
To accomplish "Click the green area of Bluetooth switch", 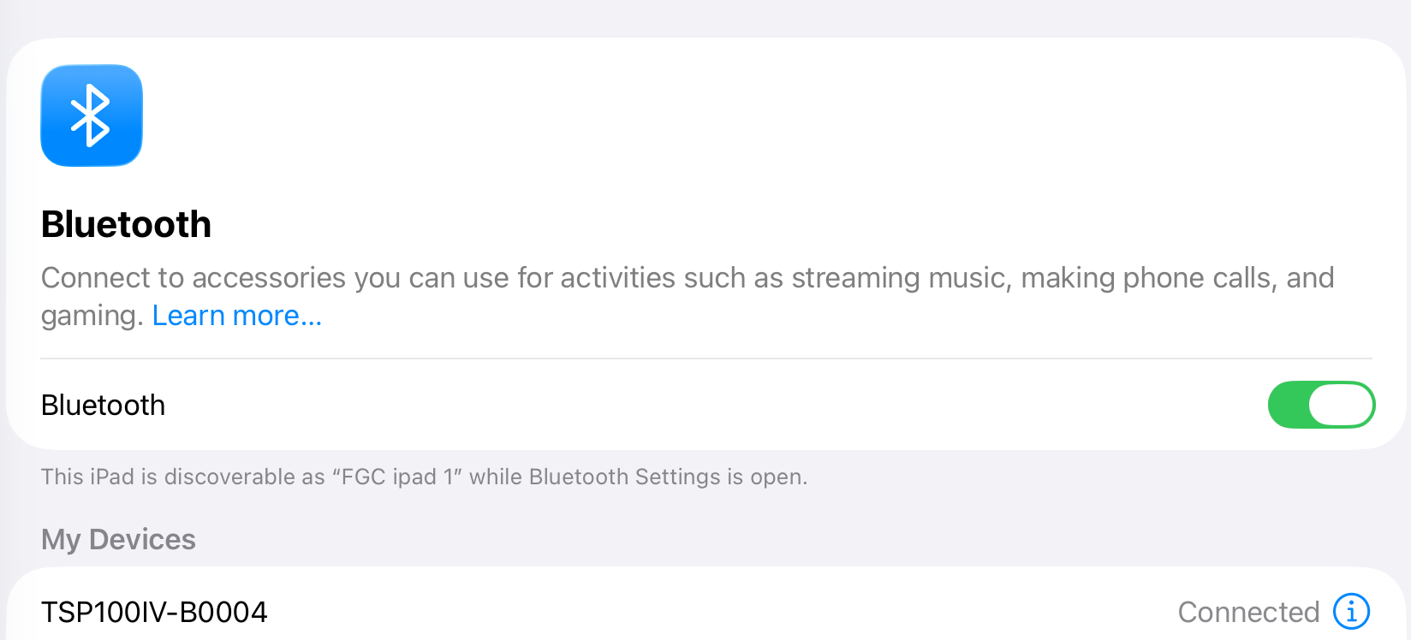I will 1288,405.
